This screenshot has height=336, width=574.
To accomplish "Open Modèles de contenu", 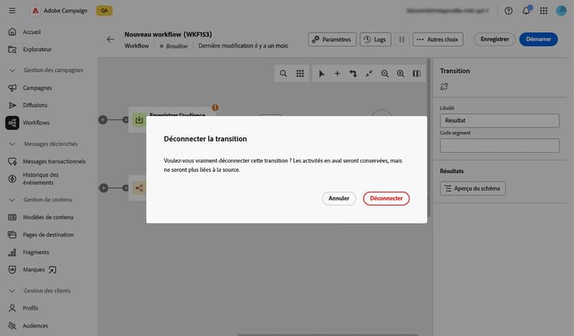I will (49, 218).
